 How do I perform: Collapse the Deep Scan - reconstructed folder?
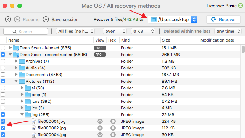tap(10, 55)
